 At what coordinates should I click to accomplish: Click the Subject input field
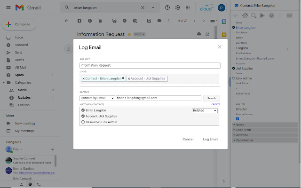tap(150, 66)
